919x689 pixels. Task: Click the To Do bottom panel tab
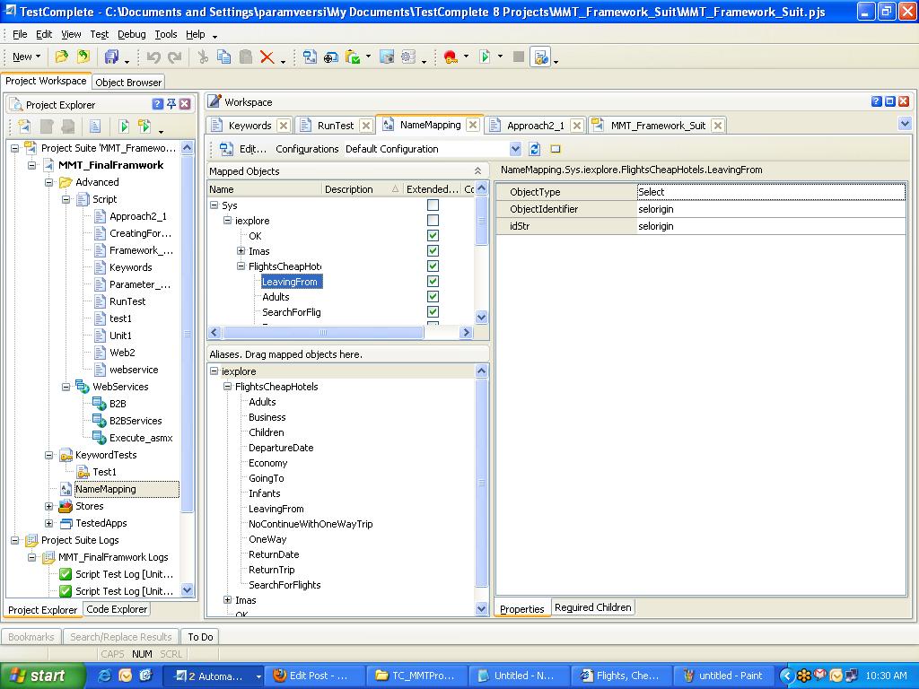coord(200,637)
